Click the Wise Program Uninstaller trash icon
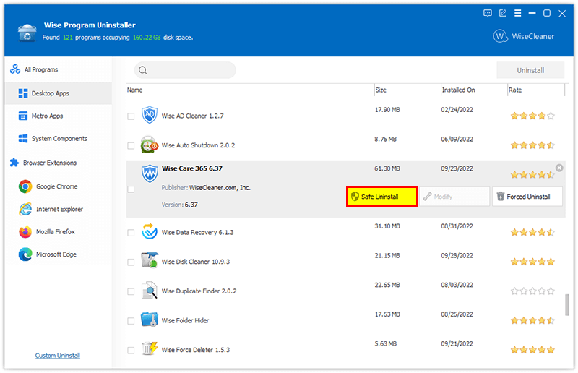This screenshot has height=373, width=578. pos(27,32)
